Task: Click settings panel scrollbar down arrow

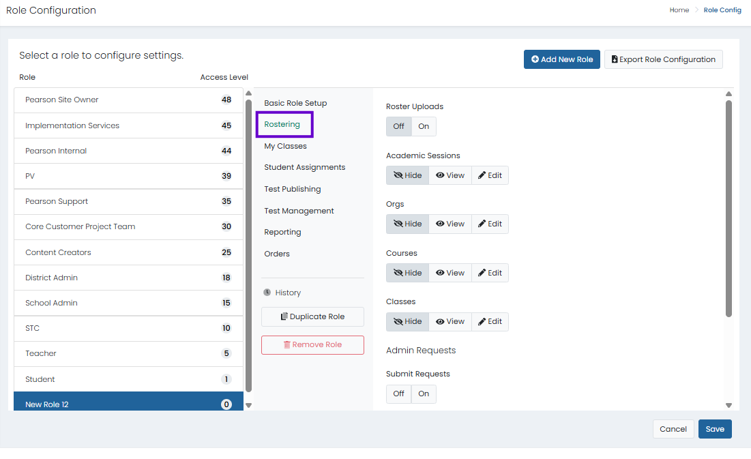Action: [x=729, y=405]
